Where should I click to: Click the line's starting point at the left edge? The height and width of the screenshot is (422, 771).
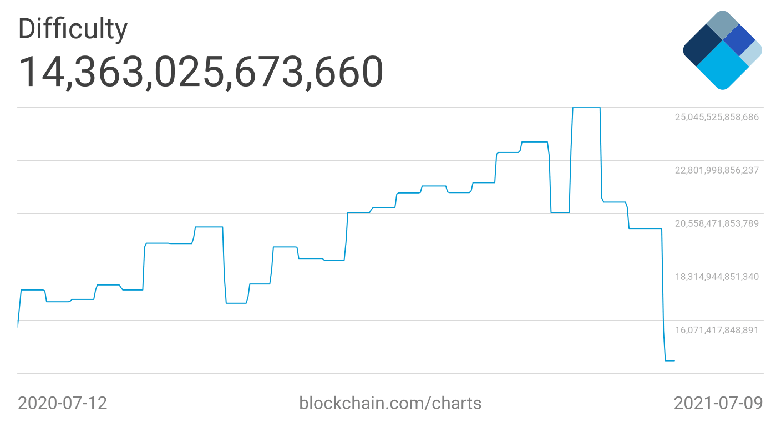coord(18,326)
